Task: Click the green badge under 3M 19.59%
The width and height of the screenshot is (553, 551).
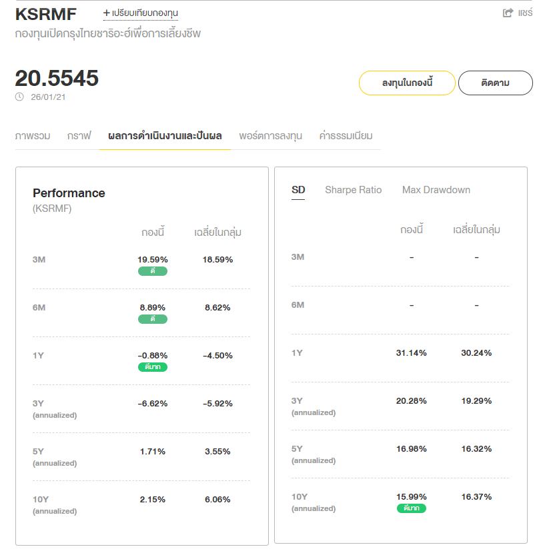Action: coord(153,271)
